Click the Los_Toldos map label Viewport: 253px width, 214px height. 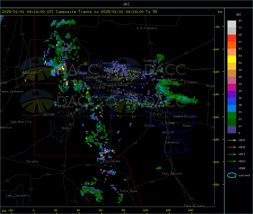tap(112, 161)
